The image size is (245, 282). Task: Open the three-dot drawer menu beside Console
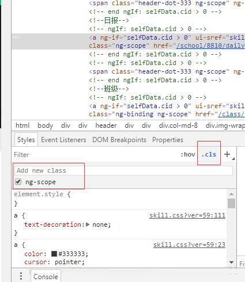(x=21, y=276)
